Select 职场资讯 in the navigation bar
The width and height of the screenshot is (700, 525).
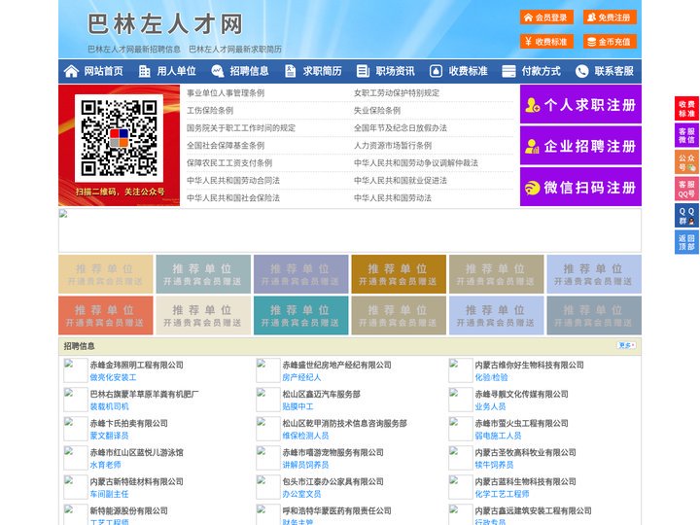(395, 71)
